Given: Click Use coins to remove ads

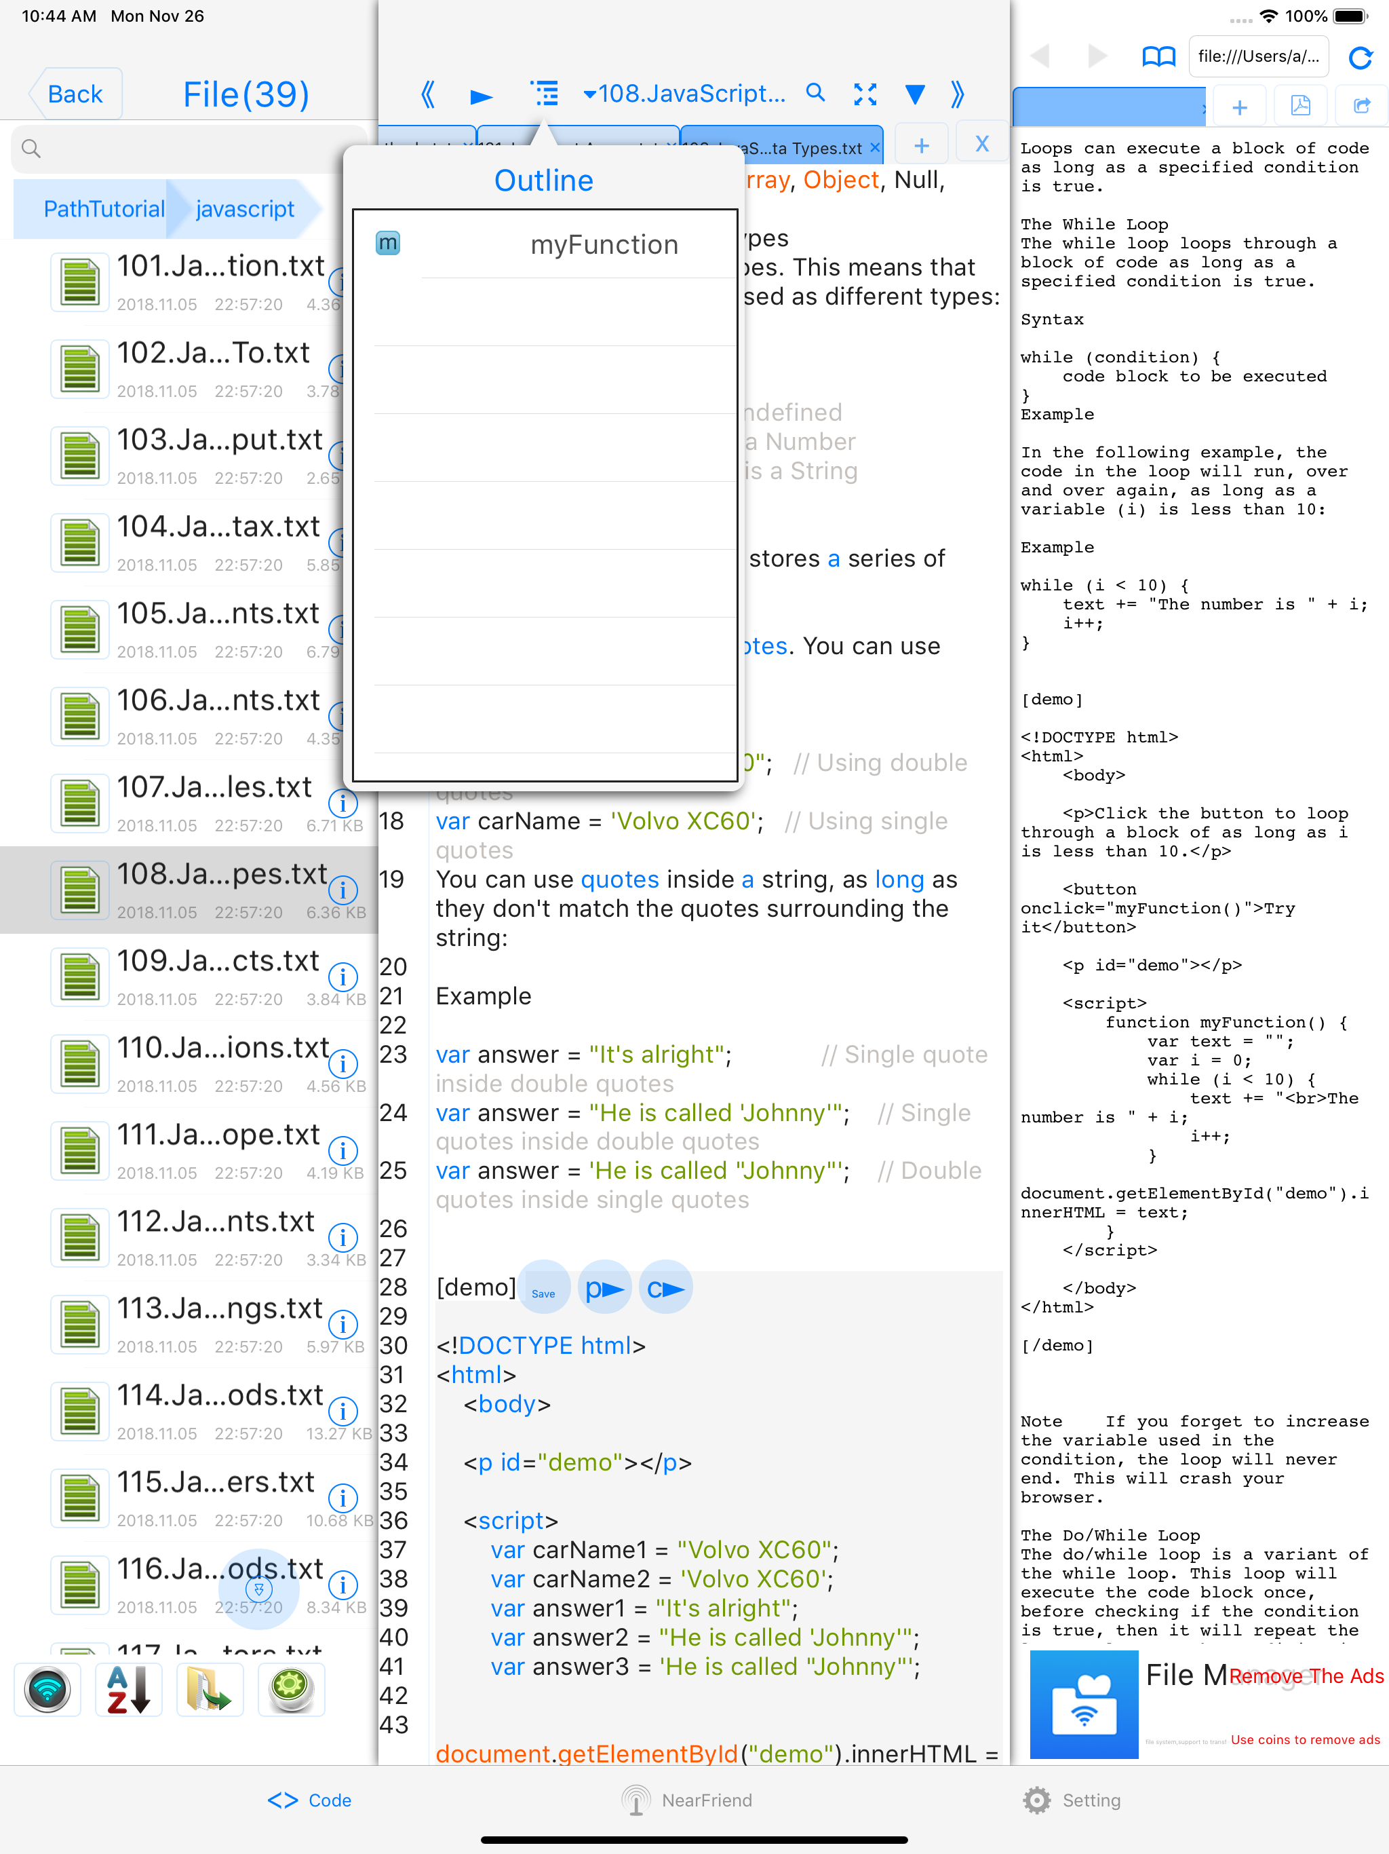Looking at the screenshot, I should (1305, 1740).
